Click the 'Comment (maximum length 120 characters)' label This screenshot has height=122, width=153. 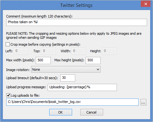click(x=39, y=16)
